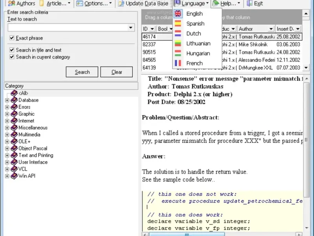Select article row with ID 82337
This screenshot has width=314, height=236.
222,44
